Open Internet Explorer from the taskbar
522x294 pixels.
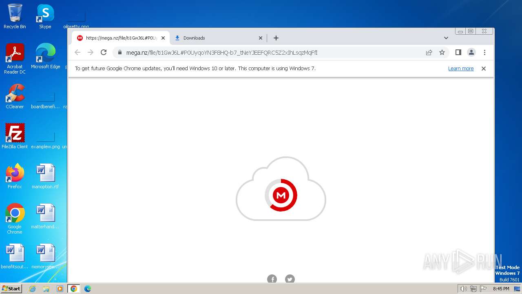(x=32, y=289)
